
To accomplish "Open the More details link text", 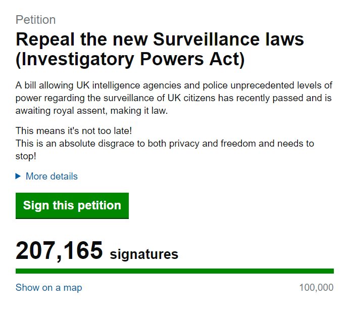I will point(52,176).
